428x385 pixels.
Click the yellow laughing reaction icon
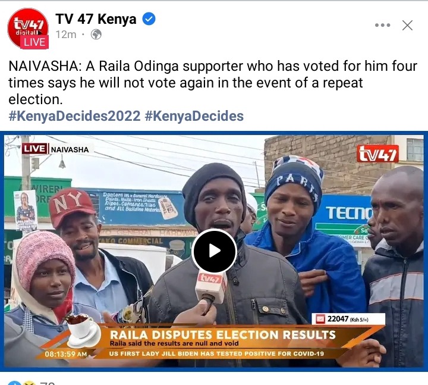tap(29, 383)
